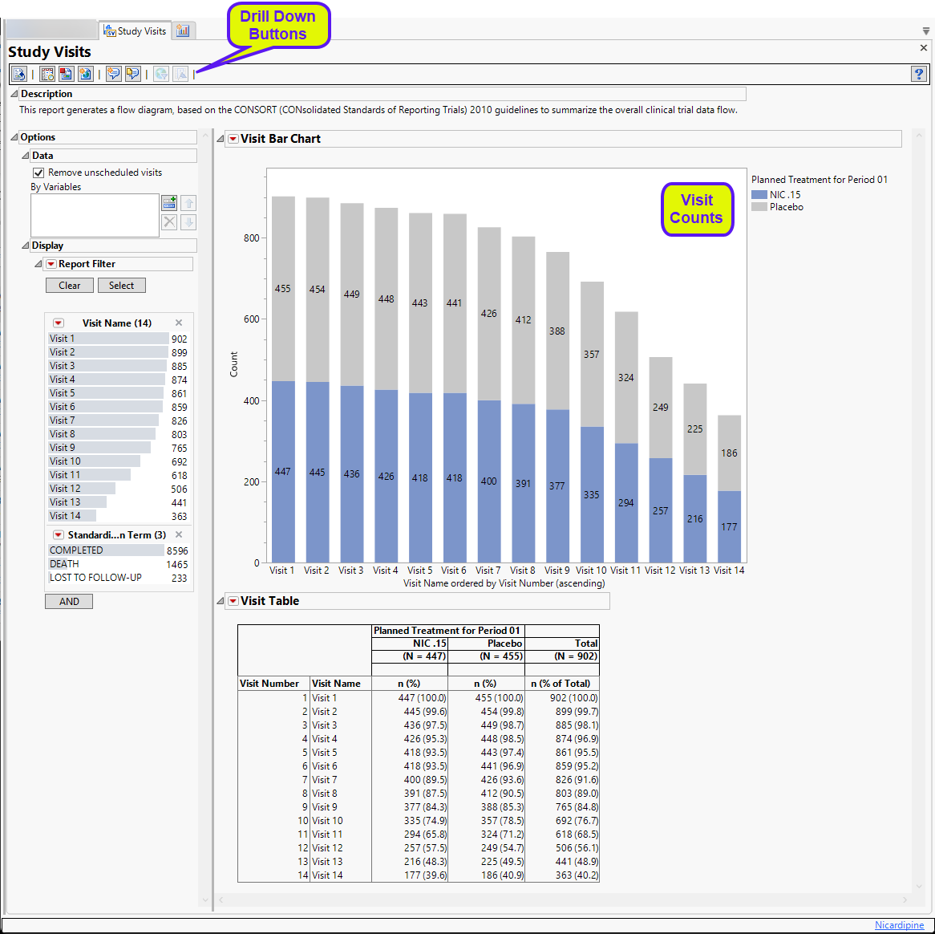935x934 pixels.
Task: Open the Visit Table red triangle menu
Action: (x=233, y=601)
